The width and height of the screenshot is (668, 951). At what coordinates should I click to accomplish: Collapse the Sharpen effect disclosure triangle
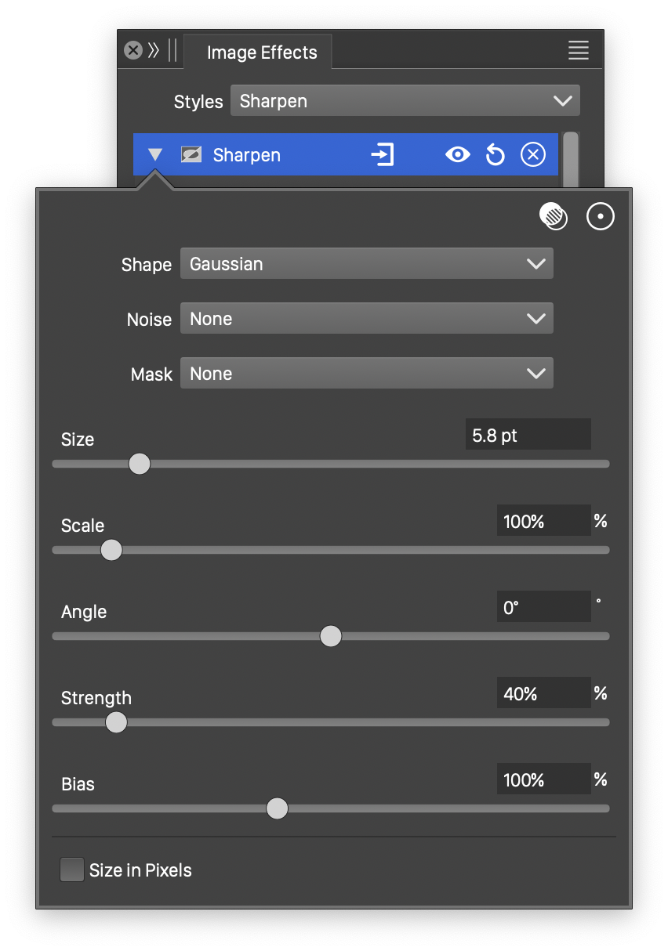tap(155, 155)
